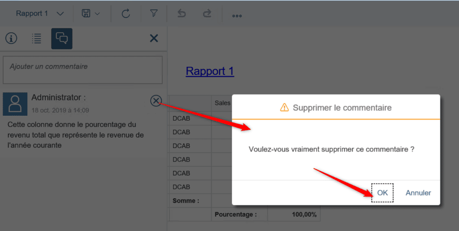This screenshot has width=459, height=231.
Task: Show the information panel icon
Action: (11, 39)
